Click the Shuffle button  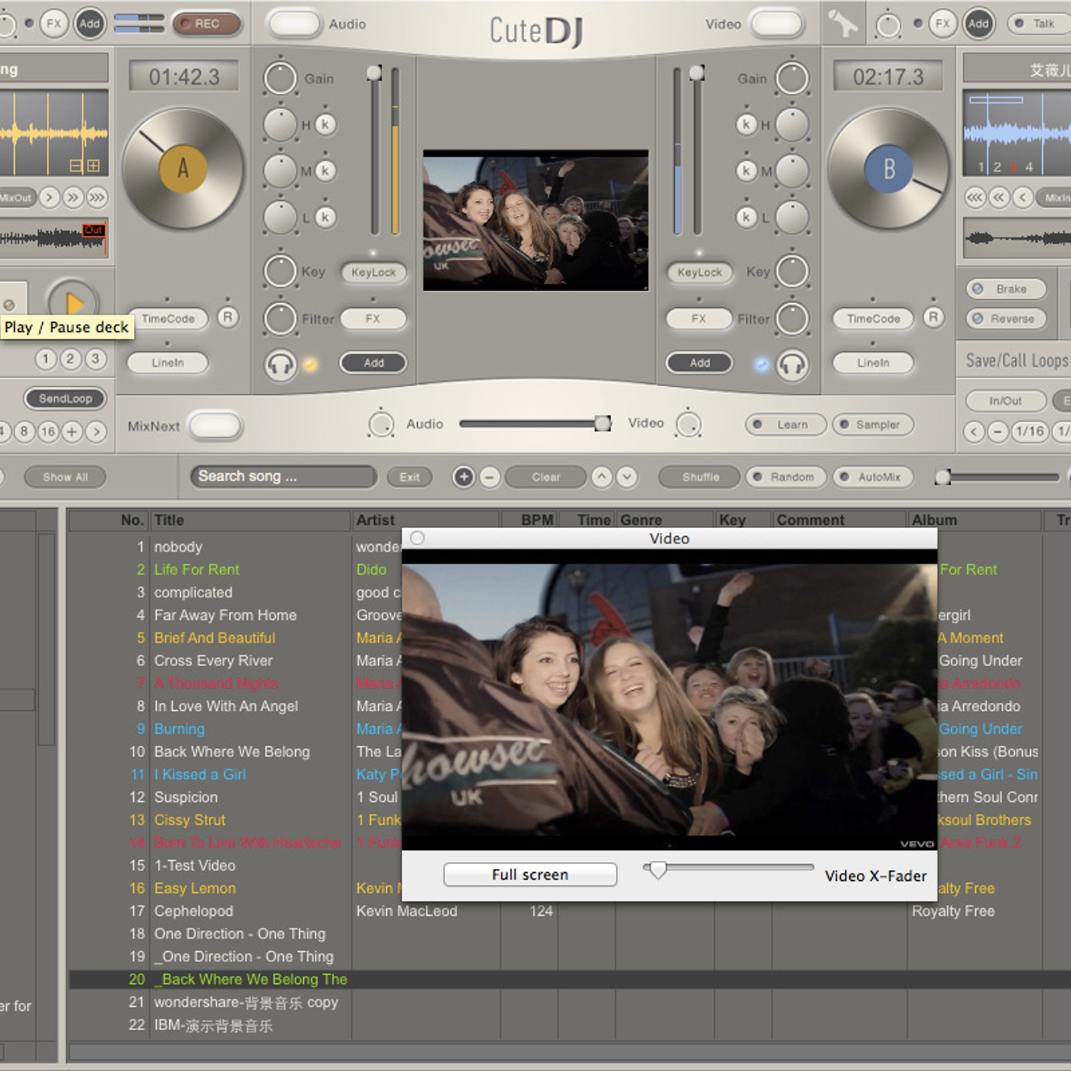click(700, 477)
